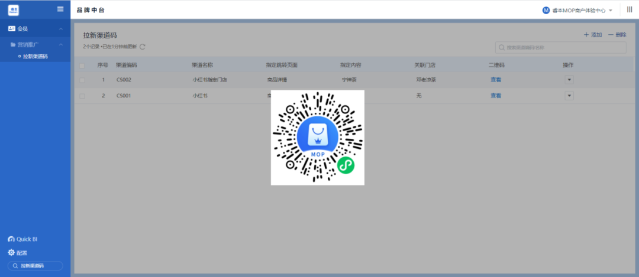Click the 序号 column header
This screenshot has height=277, width=639.
[x=103, y=65]
